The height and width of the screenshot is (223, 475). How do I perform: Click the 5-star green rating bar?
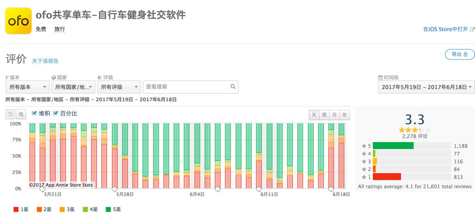coord(393,146)
